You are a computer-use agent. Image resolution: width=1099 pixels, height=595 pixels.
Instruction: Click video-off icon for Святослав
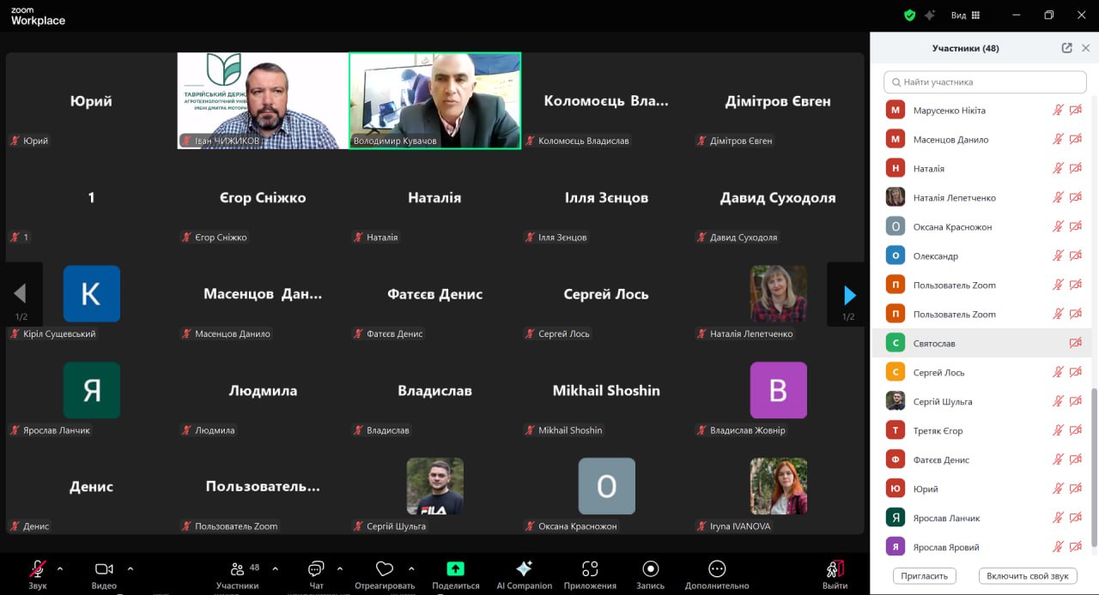1076,344
